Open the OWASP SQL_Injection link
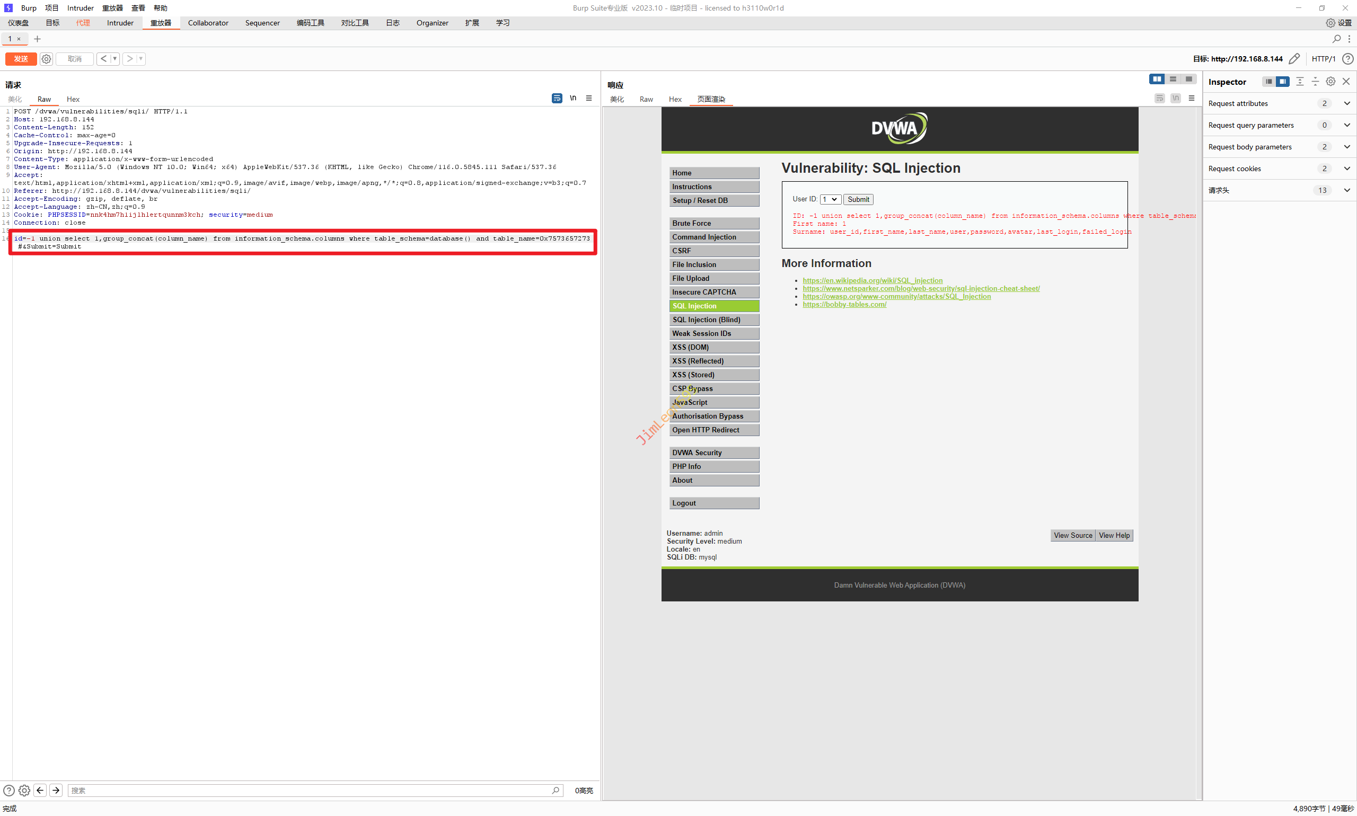The image size is (1357, 816). click(896, 296)
